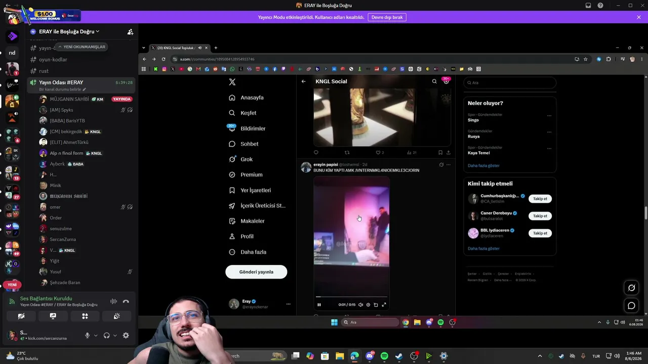Open the Discord inbox icon in title bar

click(588, 6)
